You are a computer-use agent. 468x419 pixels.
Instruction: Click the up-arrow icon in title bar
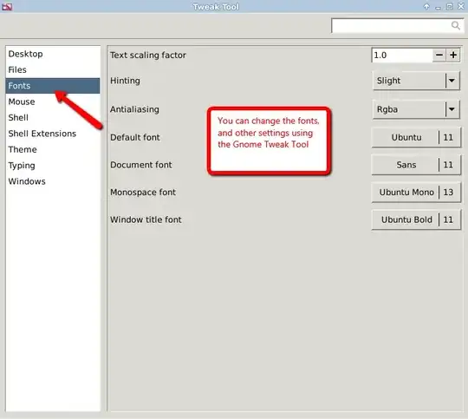coord(426,6)
